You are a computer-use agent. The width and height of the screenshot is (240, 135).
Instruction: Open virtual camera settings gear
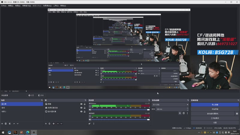pos(237,114)
